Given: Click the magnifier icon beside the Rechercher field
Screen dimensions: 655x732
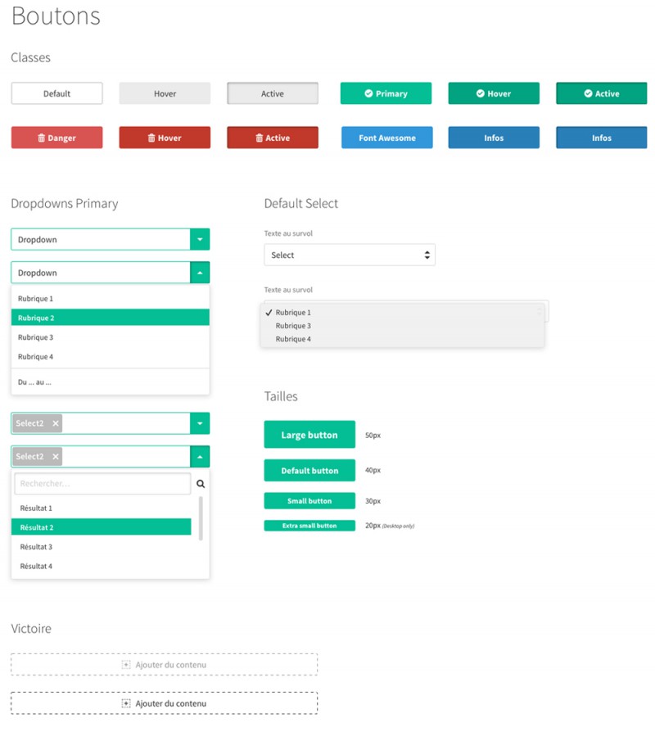Looking at the screenshot, I should pyautogui.click(x=201, y=484).
